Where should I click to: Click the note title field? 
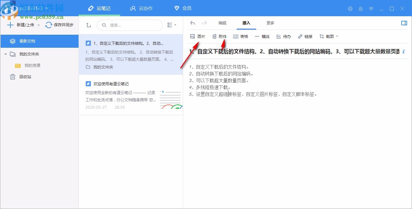pos(294,51)
